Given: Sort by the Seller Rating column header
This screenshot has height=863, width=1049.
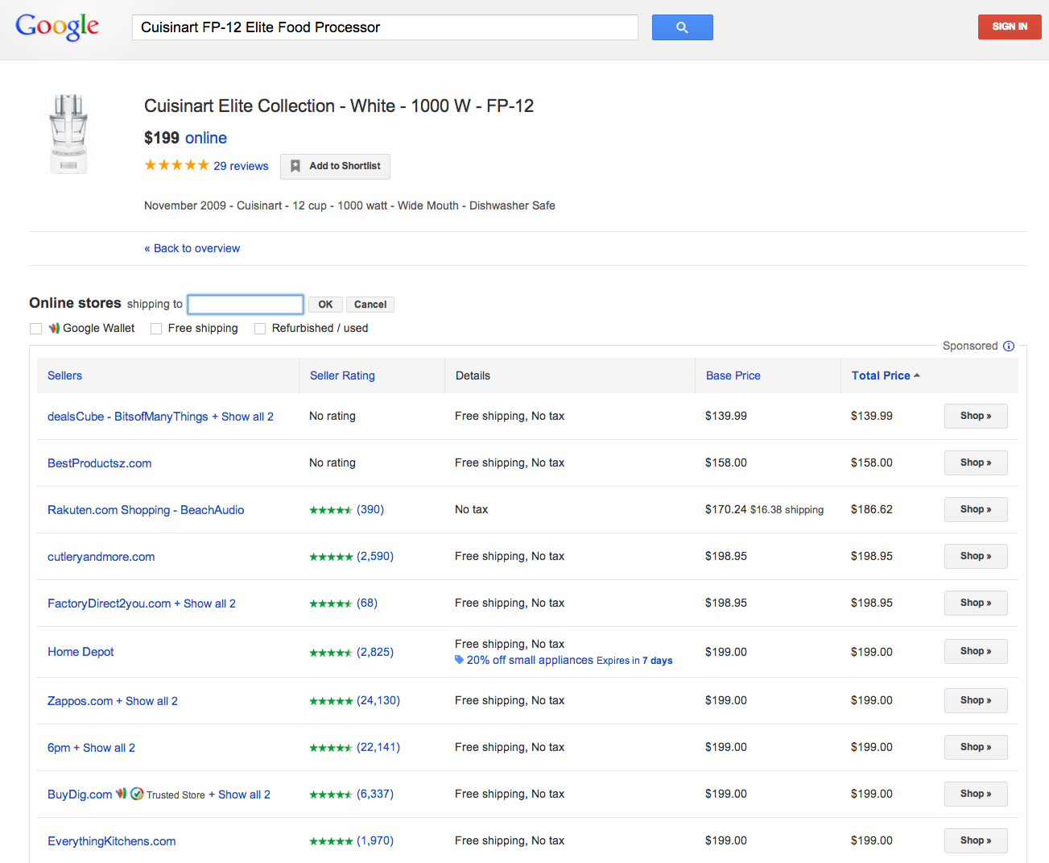Looking at the screenshot, I should [342, 375].
